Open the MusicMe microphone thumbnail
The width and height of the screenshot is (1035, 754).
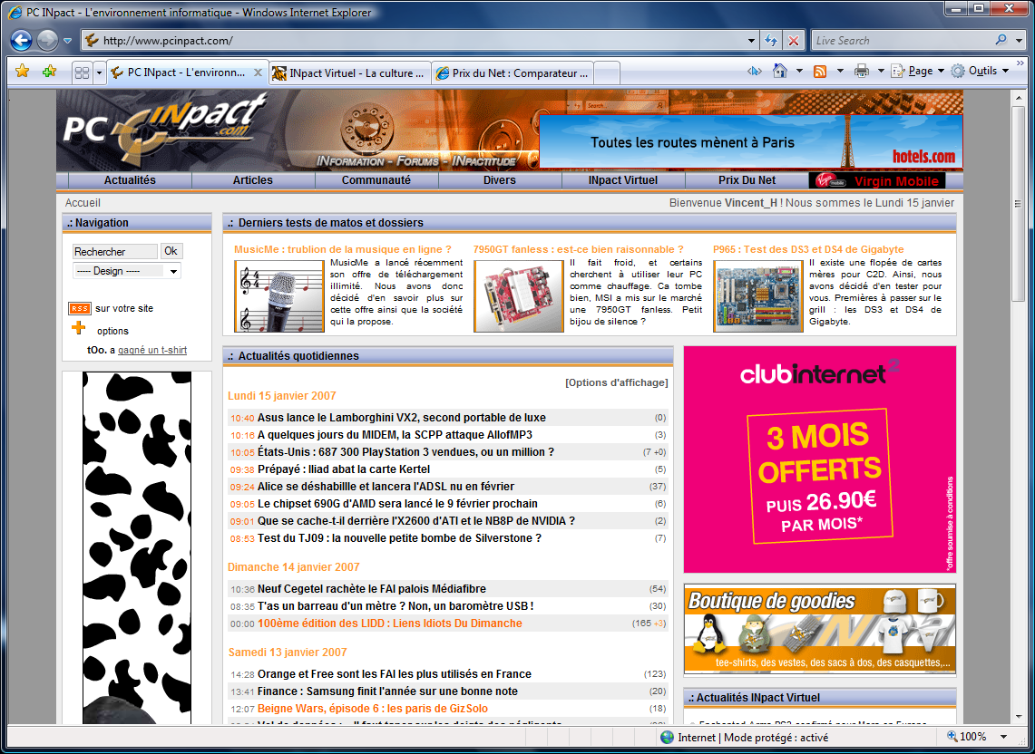pyautogui.click(x=279, y=295)
